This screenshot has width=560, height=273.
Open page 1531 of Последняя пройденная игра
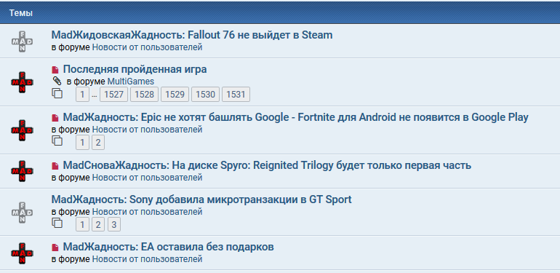(236, 95)
